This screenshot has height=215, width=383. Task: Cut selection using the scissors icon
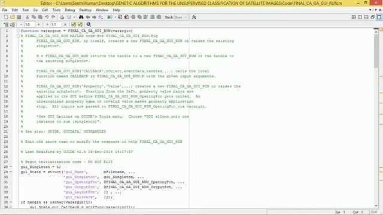tap(28, 17)
